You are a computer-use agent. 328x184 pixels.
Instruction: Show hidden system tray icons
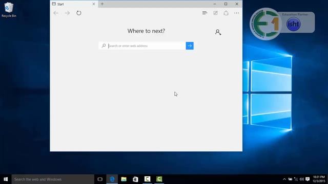pyautogui.click(x=284, y=179)
